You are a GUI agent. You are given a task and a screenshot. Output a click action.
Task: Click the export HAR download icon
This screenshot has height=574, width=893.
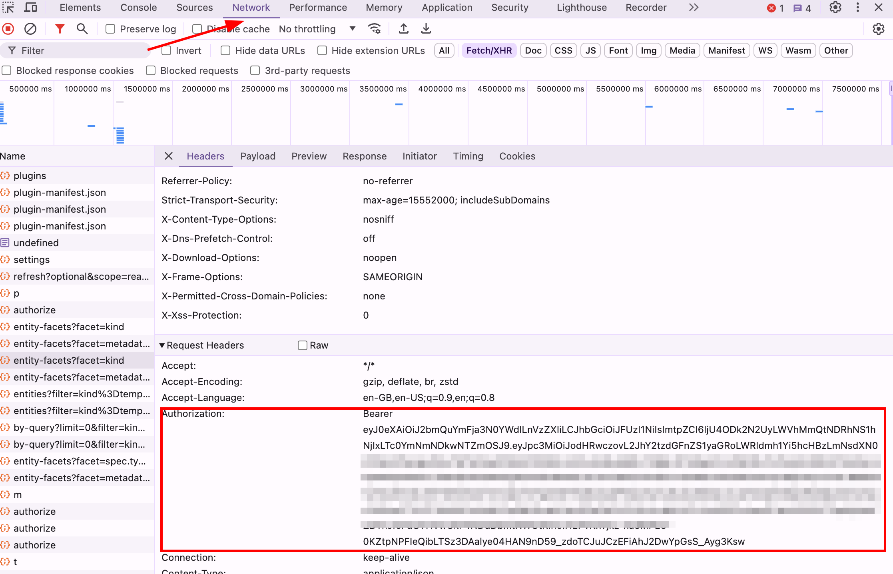[x=426, y=29]
